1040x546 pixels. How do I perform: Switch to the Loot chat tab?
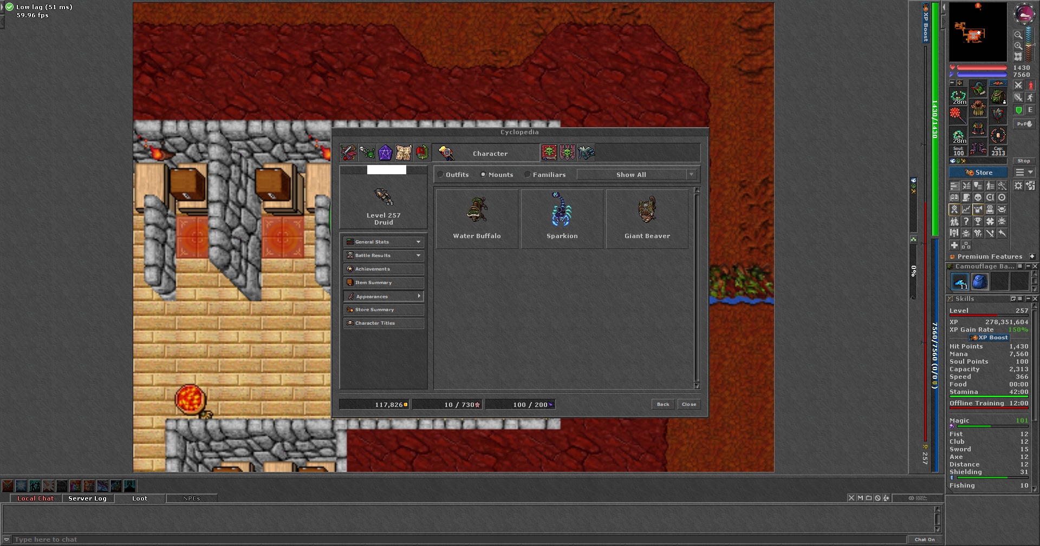pyautogui.click(x=139, y=498)
